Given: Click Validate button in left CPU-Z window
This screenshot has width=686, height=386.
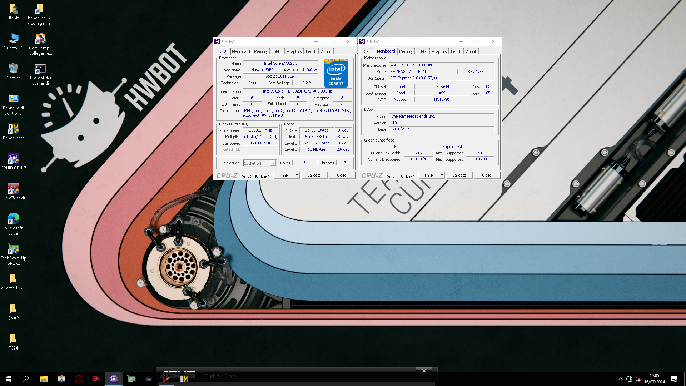Looking at the screenshot, I should 314,175.
